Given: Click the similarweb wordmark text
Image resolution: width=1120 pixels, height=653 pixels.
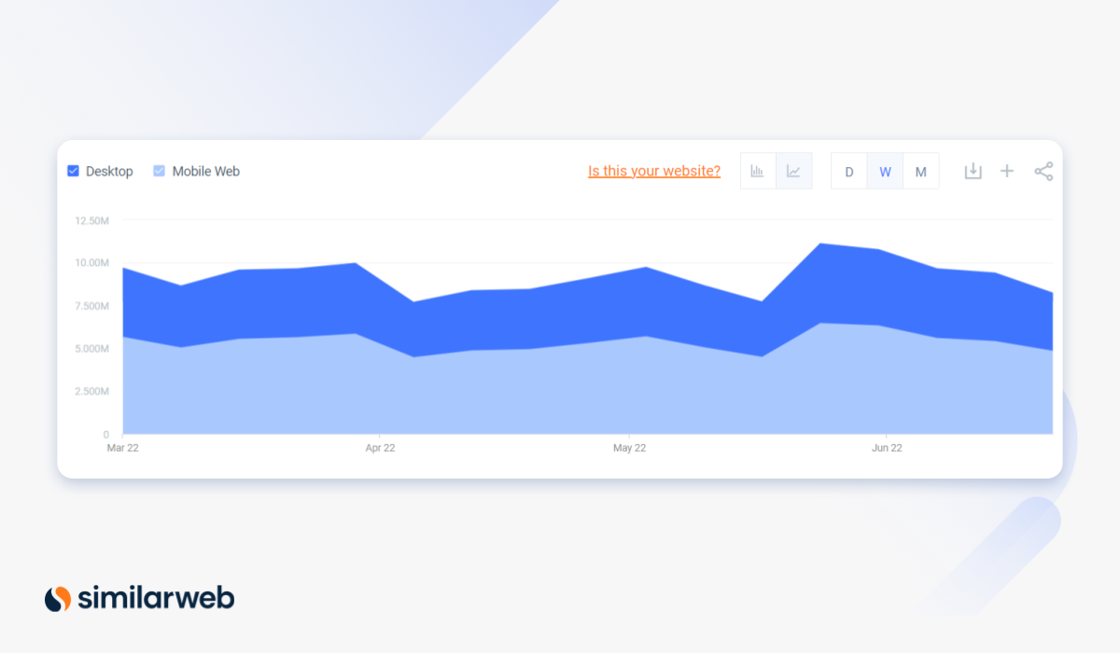Looking at the screenshot, I should [x=157, y=598].
